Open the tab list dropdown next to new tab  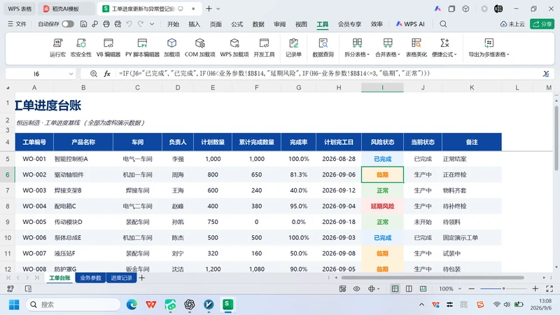click(x=218, y=8)
